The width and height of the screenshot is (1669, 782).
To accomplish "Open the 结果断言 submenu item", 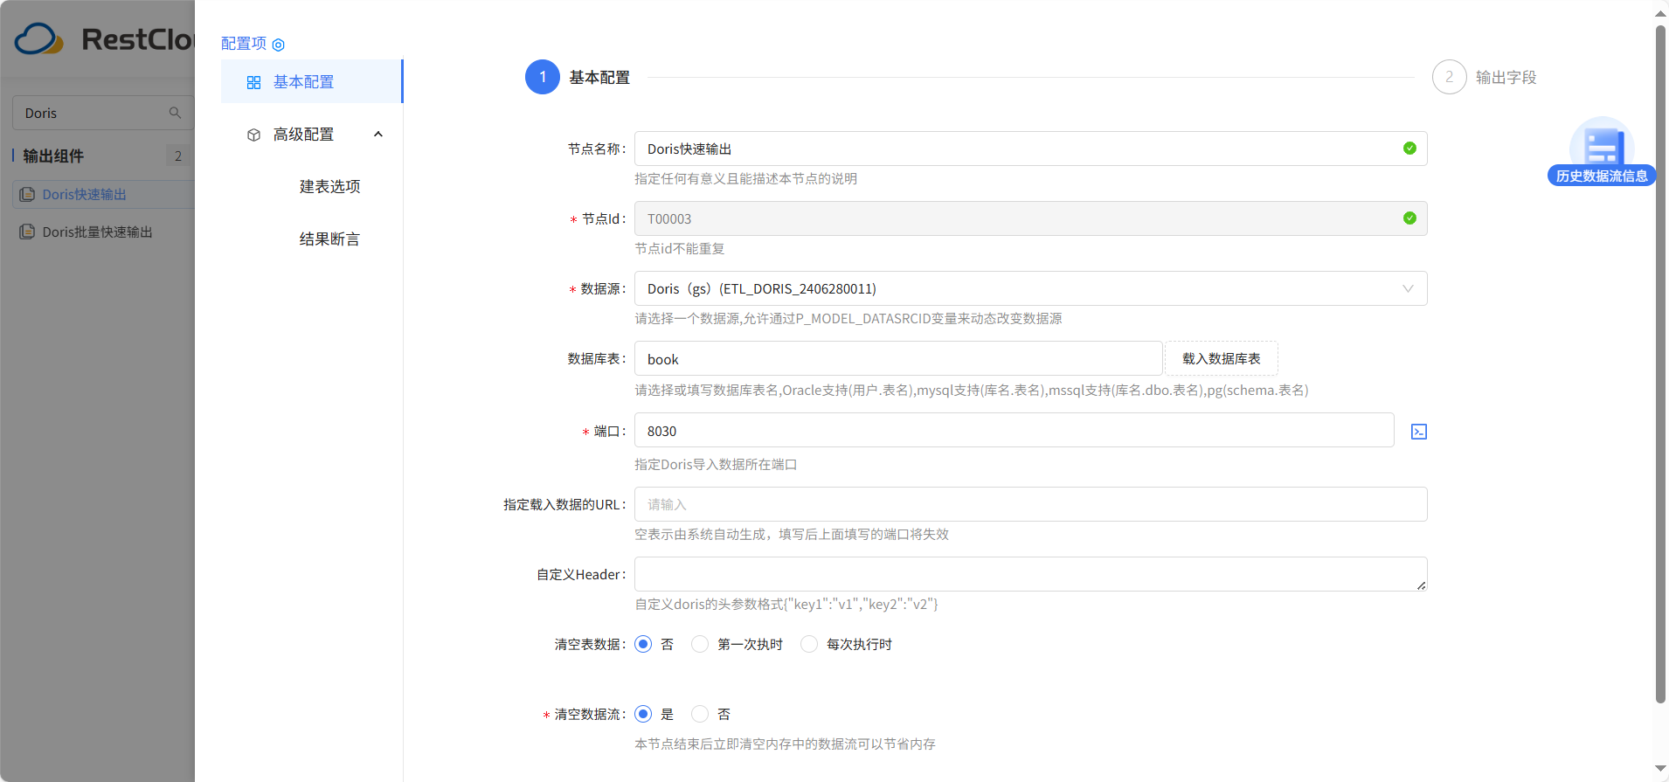I will pyautogui.click(x=329, y=239).
